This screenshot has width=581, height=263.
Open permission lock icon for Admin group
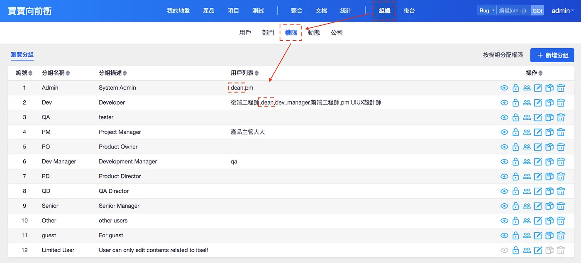[515, 88]
